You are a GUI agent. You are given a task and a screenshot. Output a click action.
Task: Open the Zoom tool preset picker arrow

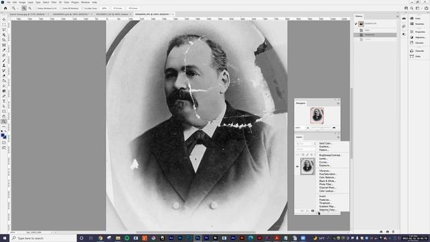(x=17, y=8)
